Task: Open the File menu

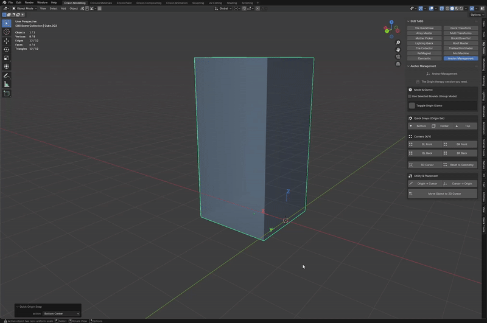Action: point(10,2)
